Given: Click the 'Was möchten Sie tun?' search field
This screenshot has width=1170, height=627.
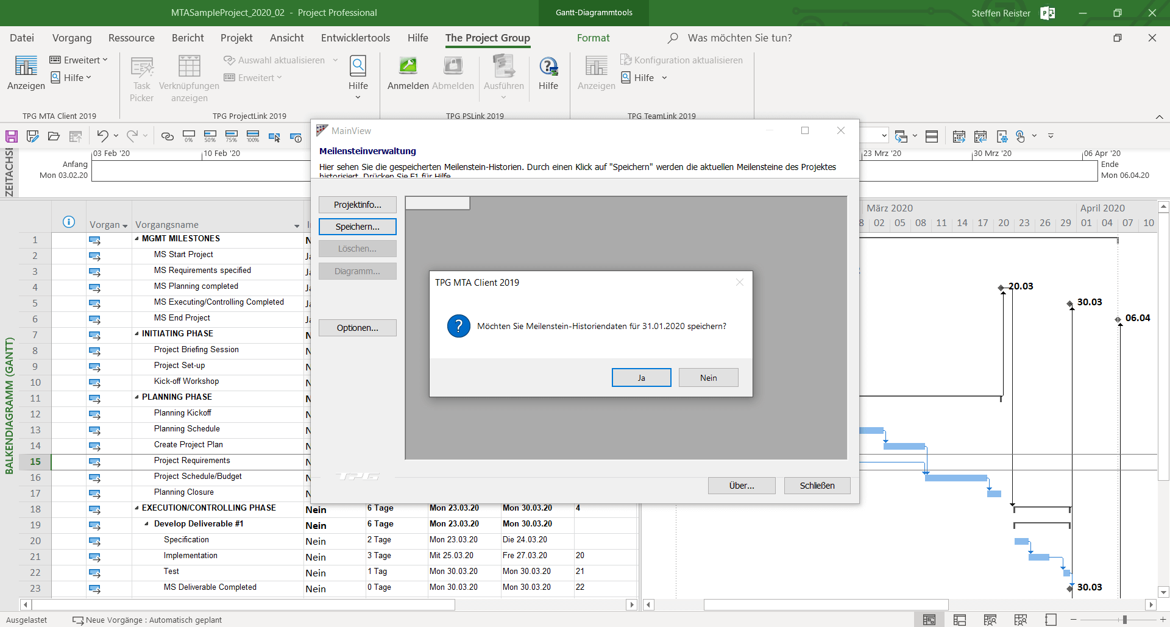Looking at the screenshot, I should pyautogui.click(x=739, y=38).
